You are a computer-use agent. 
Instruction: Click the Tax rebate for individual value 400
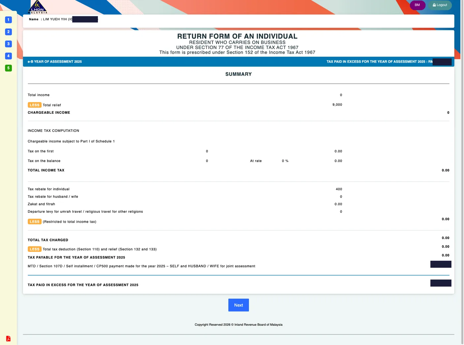pos(339,189)
